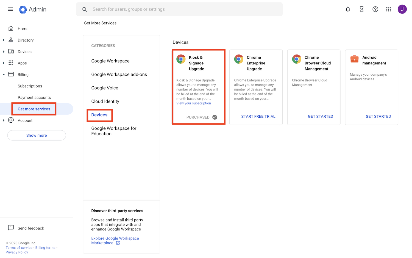Open the hamburger navigation menu

[10, 9]
